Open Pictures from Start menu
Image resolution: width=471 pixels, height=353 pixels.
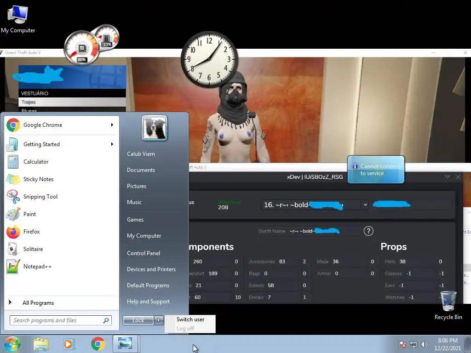pyautogui.click(x=136, y=186)
